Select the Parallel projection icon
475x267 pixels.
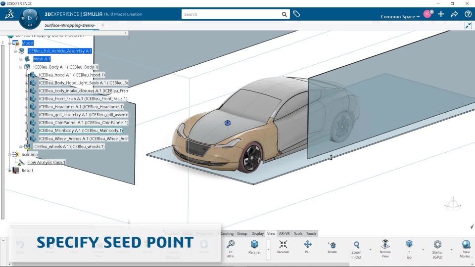click(x=254, y=244)
